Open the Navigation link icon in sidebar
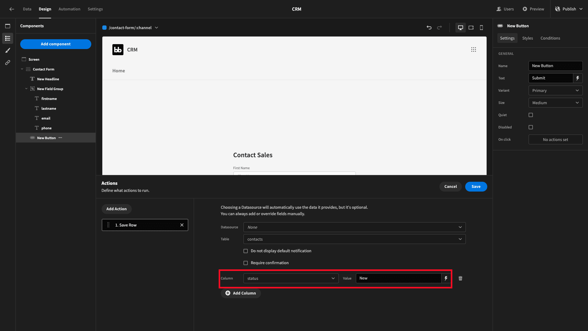The width and height of the screenshot is (588, 331). [x=8, y=63]
